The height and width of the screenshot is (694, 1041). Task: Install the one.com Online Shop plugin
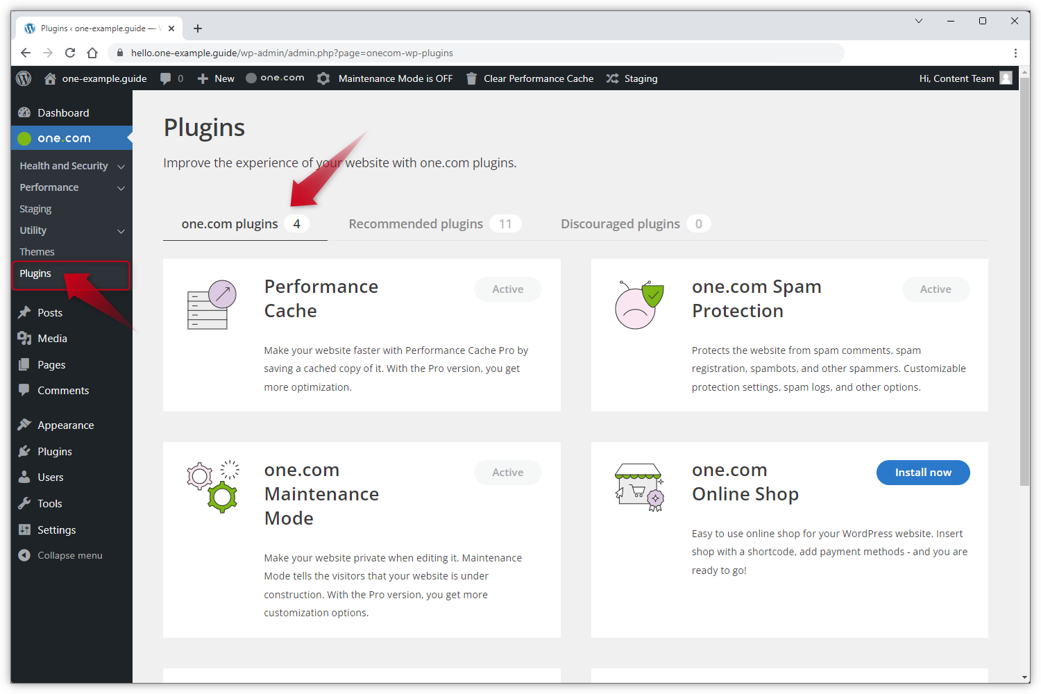[923, 473]
